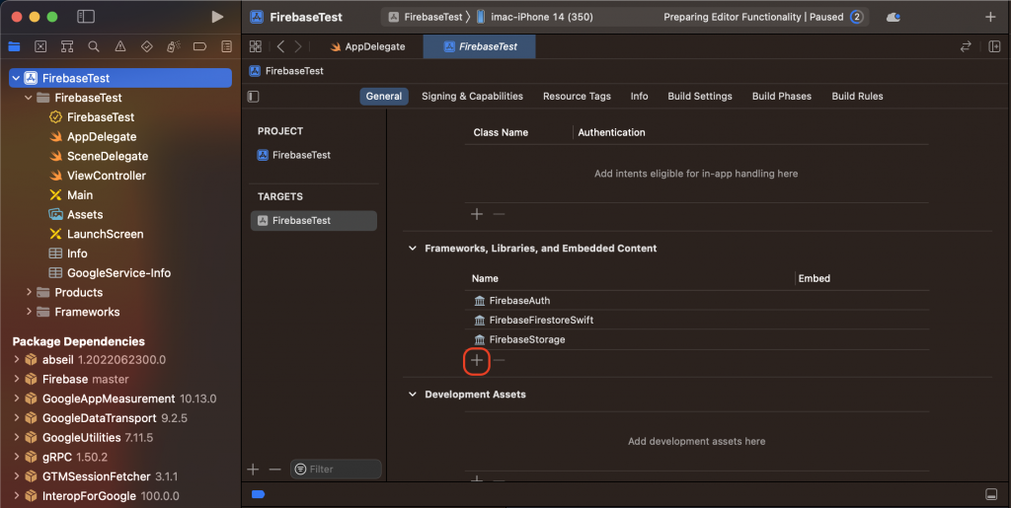Toggle the debug area button at bottom right
Screen dimensions: 1011x508
tap(991, 494)
